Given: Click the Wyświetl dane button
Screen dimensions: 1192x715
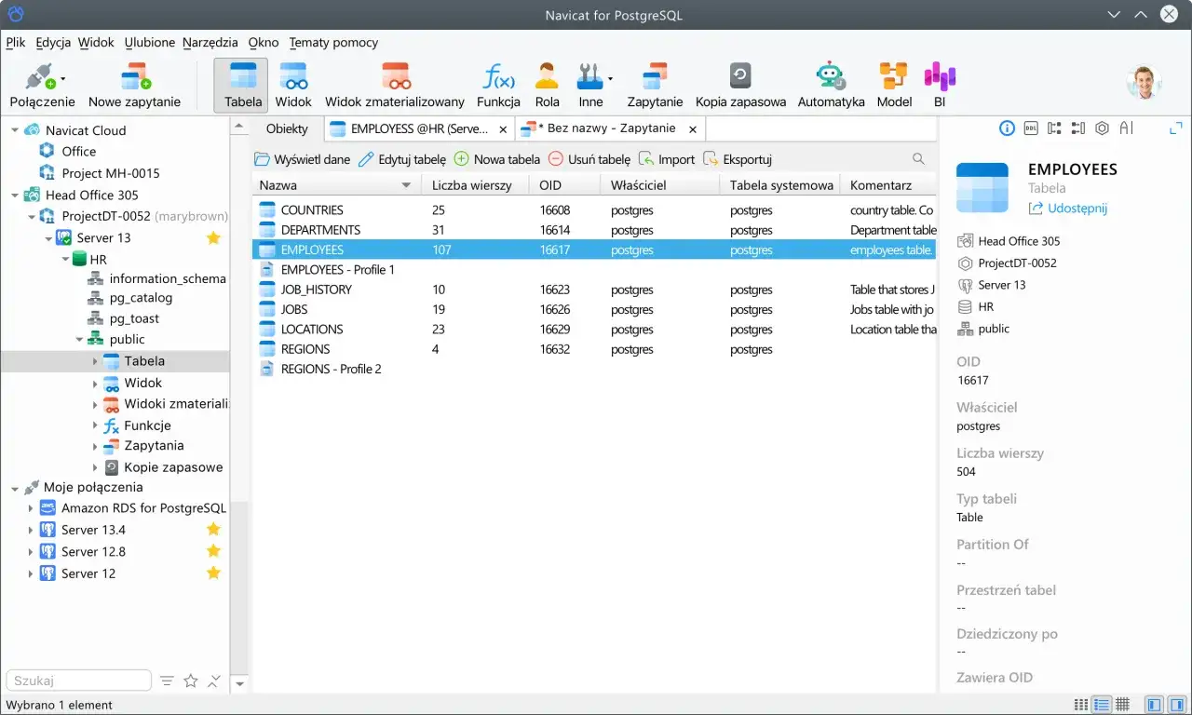Looking at the screenshot, I should (302, 159).
